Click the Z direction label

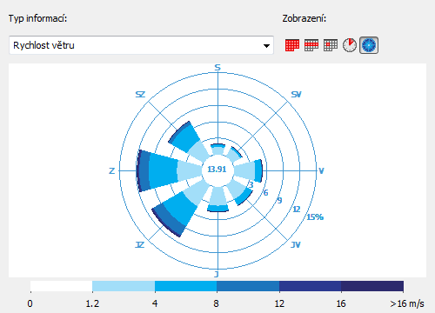pyautogui.click(x=112, y=171)
